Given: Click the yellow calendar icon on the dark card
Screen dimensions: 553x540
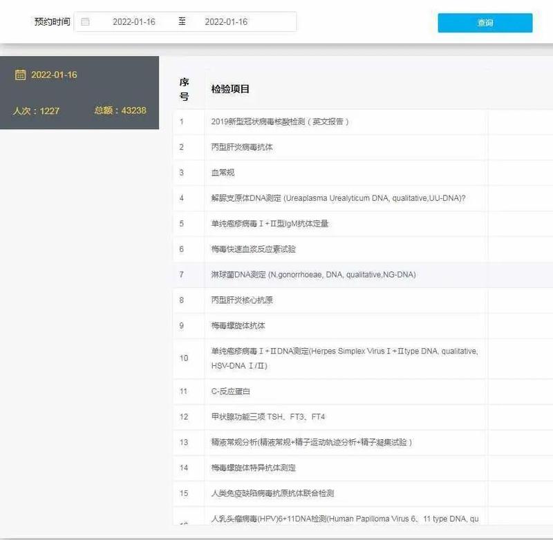Looking at the screenshot, I should [x=21, y=75].
